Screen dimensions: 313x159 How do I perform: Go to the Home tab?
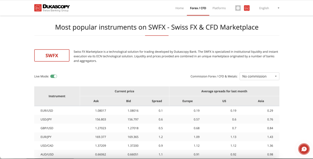[x=179, y=8]
